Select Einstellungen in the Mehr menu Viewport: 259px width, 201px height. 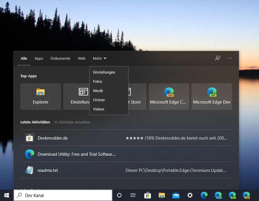tap(109, 72)
